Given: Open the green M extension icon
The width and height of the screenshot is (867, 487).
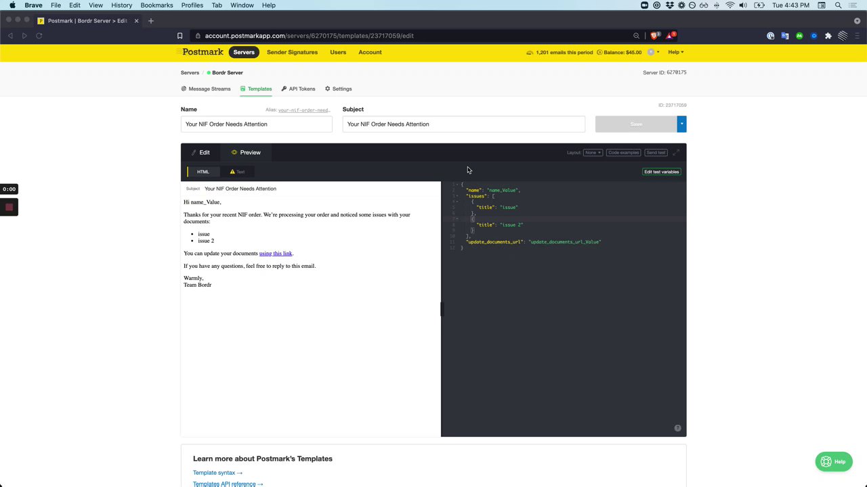Looking at the screenshot, I should pos(799,36).
